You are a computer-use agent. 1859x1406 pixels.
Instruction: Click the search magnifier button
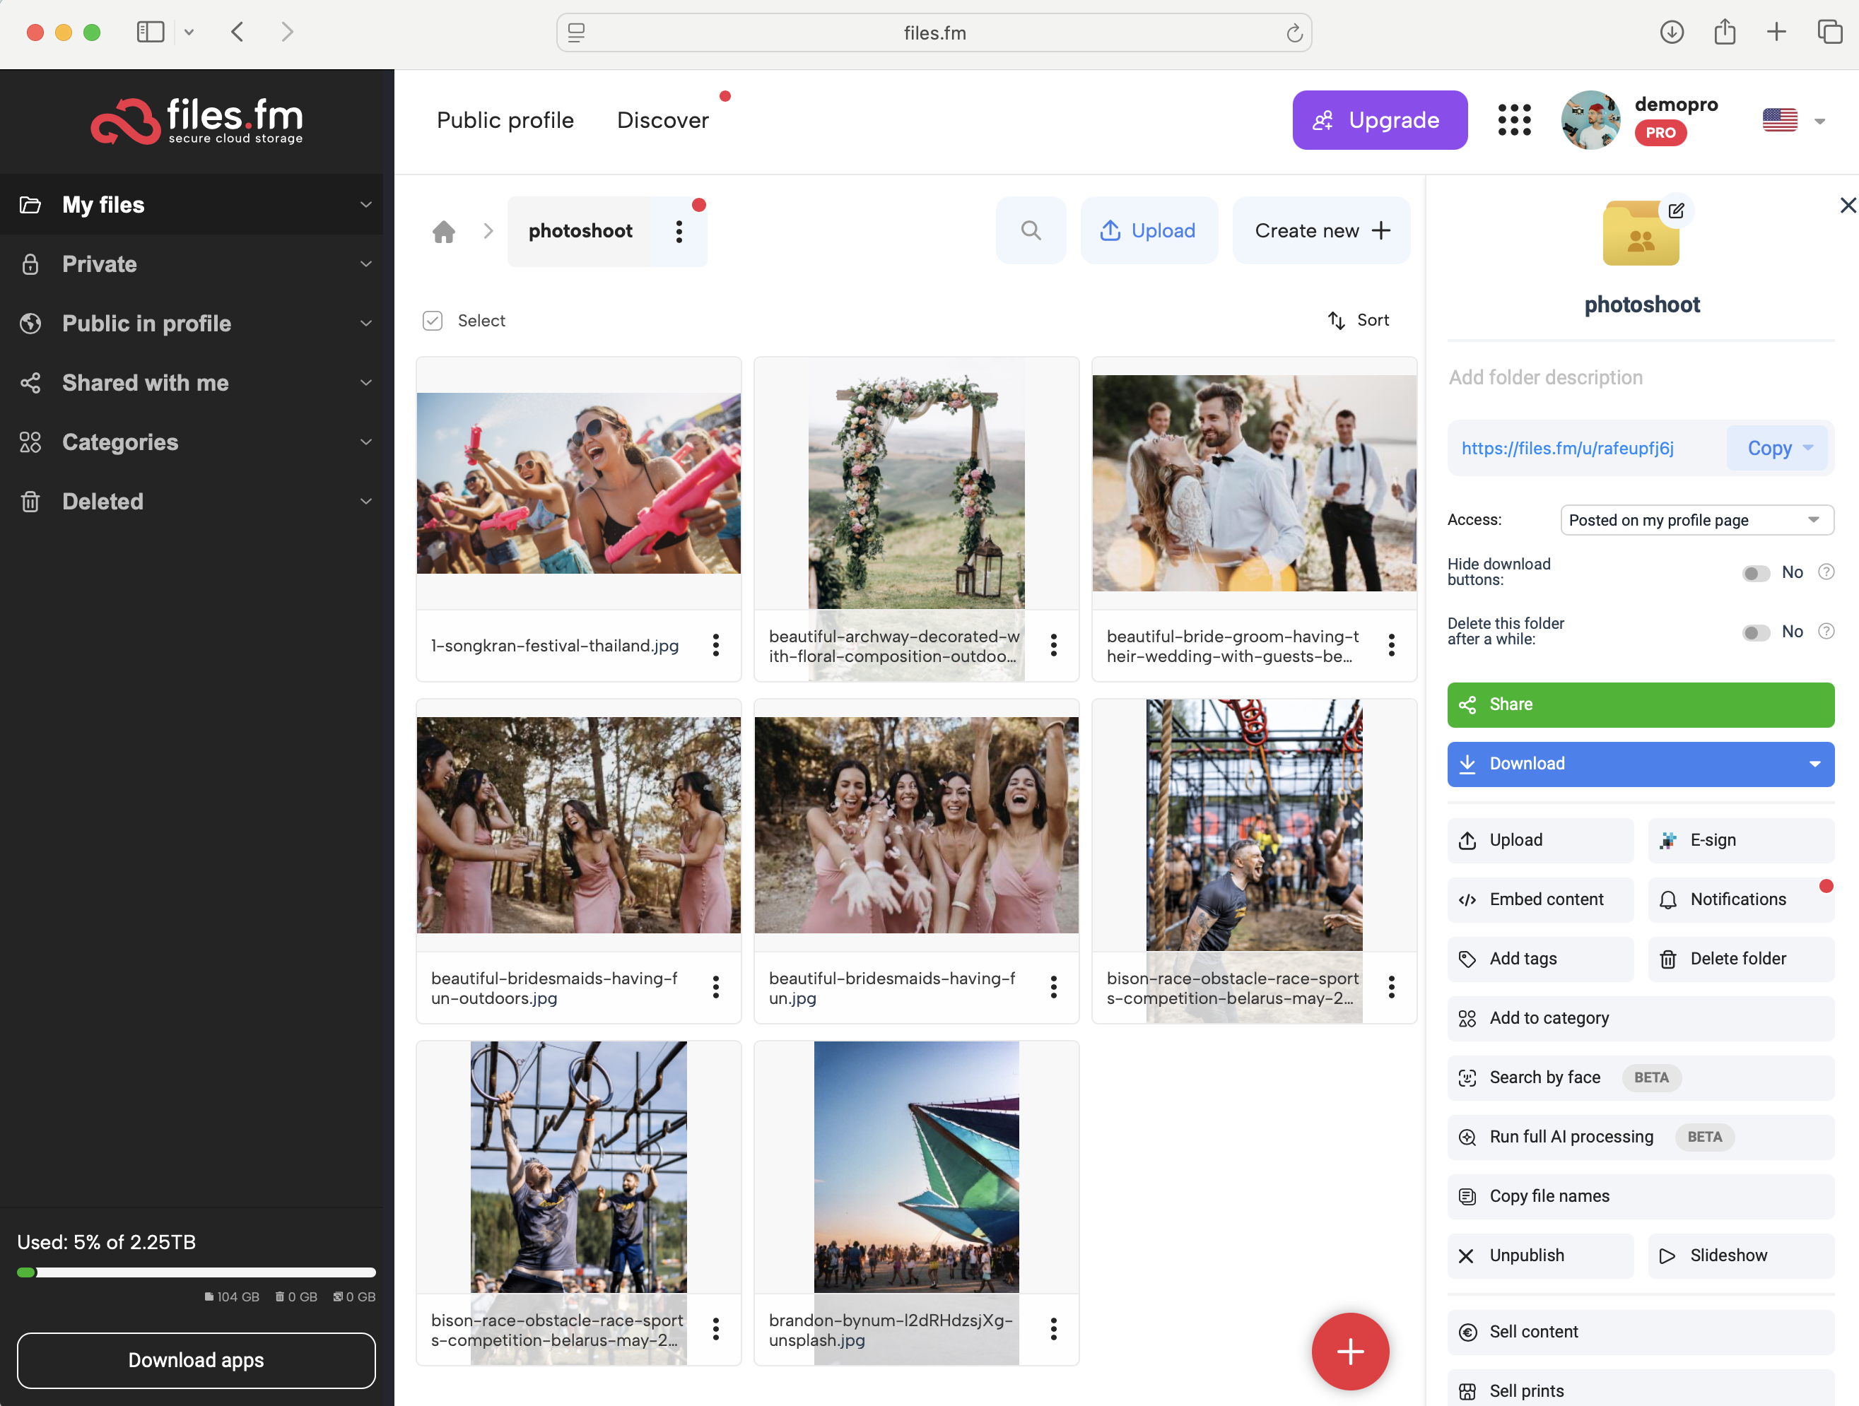click(1031, 230)
